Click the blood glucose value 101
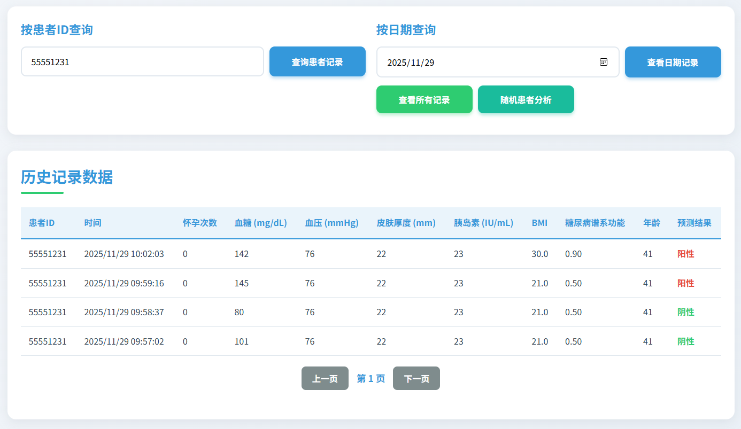This screenshot has height=429, width=741. [242, 341]
